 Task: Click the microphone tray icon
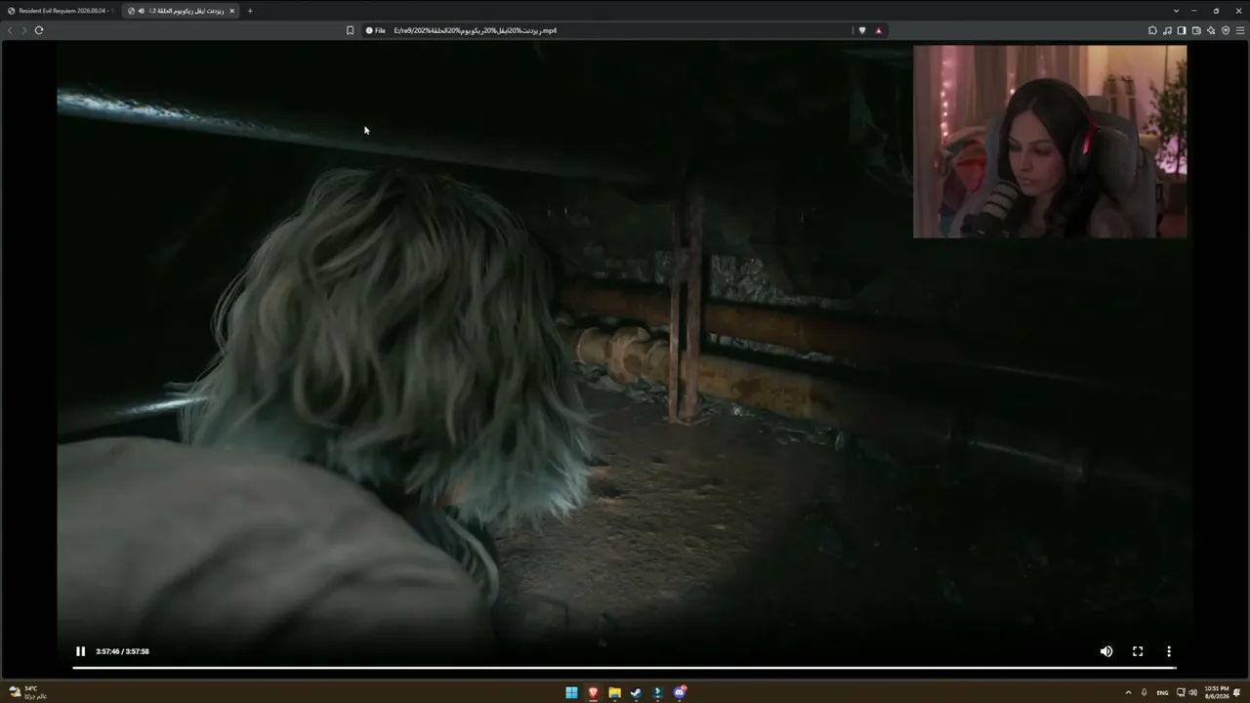point(1145,692)
